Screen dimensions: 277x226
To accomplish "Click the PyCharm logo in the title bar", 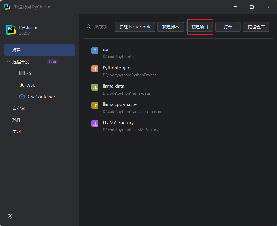I will click(x=7, y=7).
